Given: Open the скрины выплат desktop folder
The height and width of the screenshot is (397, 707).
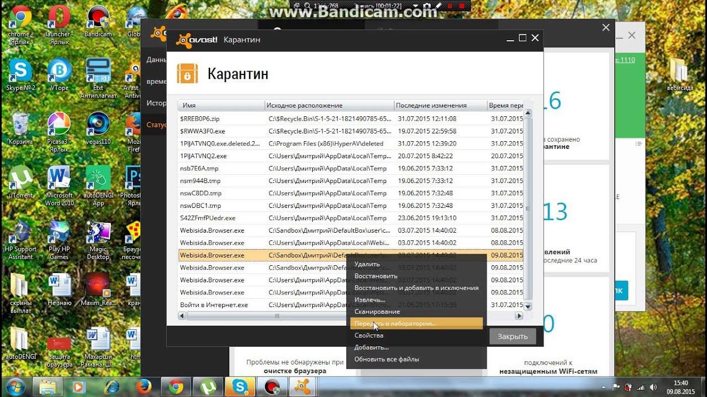Looking at the screenshot, I should coord(20,293).
